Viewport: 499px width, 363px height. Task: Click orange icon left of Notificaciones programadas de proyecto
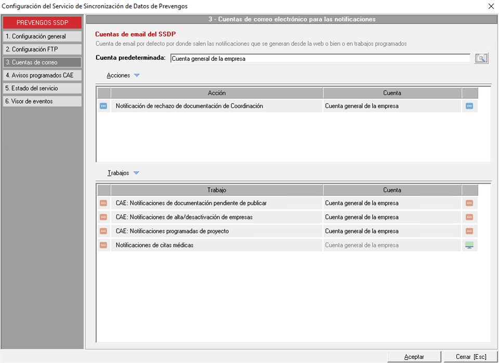pos(103,231)
